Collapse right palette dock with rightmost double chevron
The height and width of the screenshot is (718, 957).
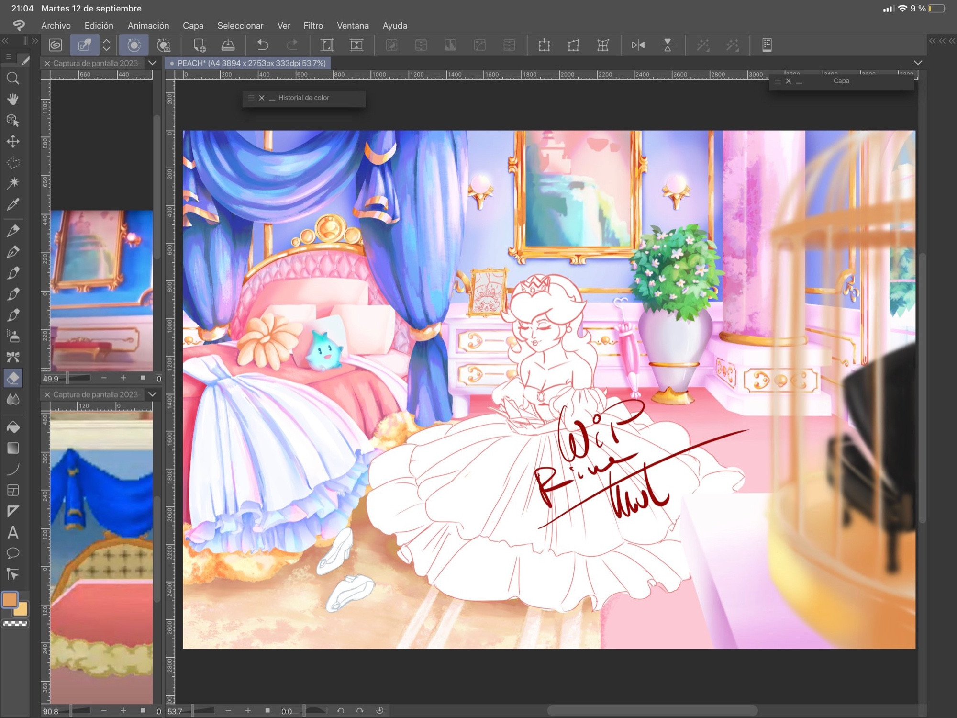(x=952, y=41)
